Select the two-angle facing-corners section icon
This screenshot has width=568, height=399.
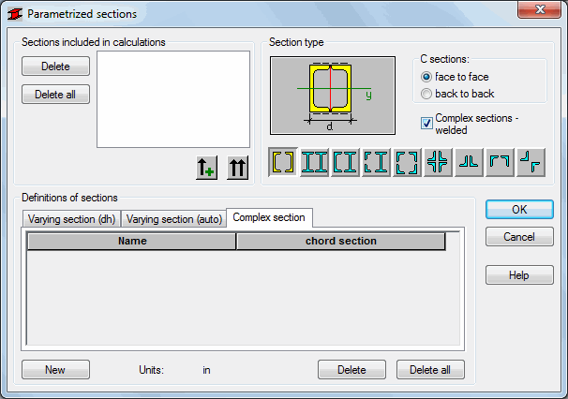click(499, 162)
